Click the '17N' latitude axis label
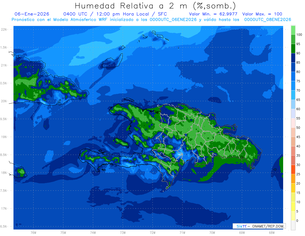 (x=4, y=209)
